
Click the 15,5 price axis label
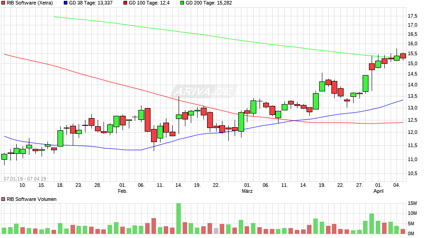(412, 54)
